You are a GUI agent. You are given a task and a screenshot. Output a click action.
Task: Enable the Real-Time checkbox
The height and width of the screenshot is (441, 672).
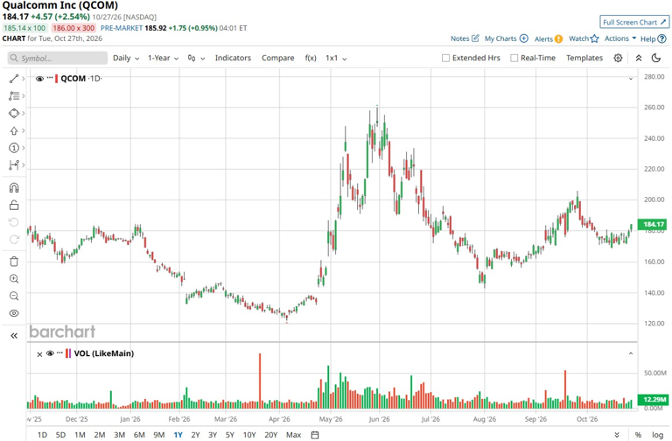tap(514, 58)
